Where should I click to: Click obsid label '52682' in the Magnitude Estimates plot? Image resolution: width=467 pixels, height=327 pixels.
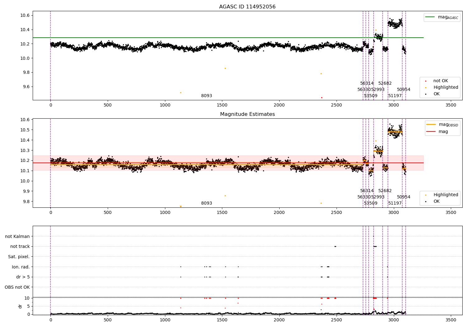pyautogui.click(x=385, y=191)
